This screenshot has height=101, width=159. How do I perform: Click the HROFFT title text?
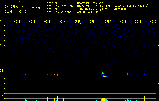26,2
